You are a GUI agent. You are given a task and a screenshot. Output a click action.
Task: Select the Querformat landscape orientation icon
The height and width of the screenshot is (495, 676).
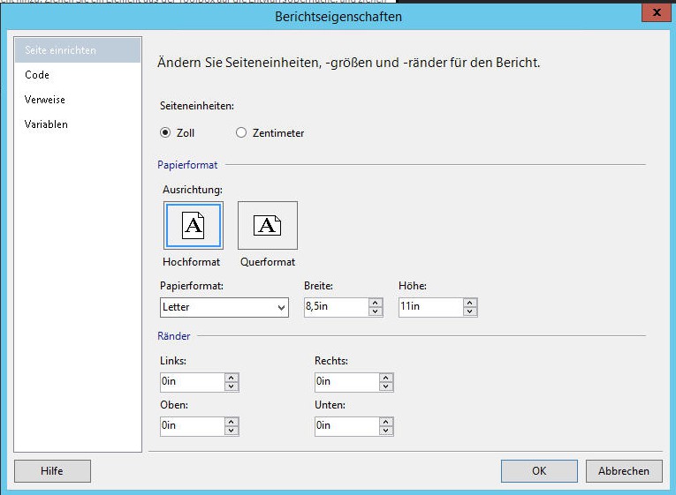(x=267, y=225)
